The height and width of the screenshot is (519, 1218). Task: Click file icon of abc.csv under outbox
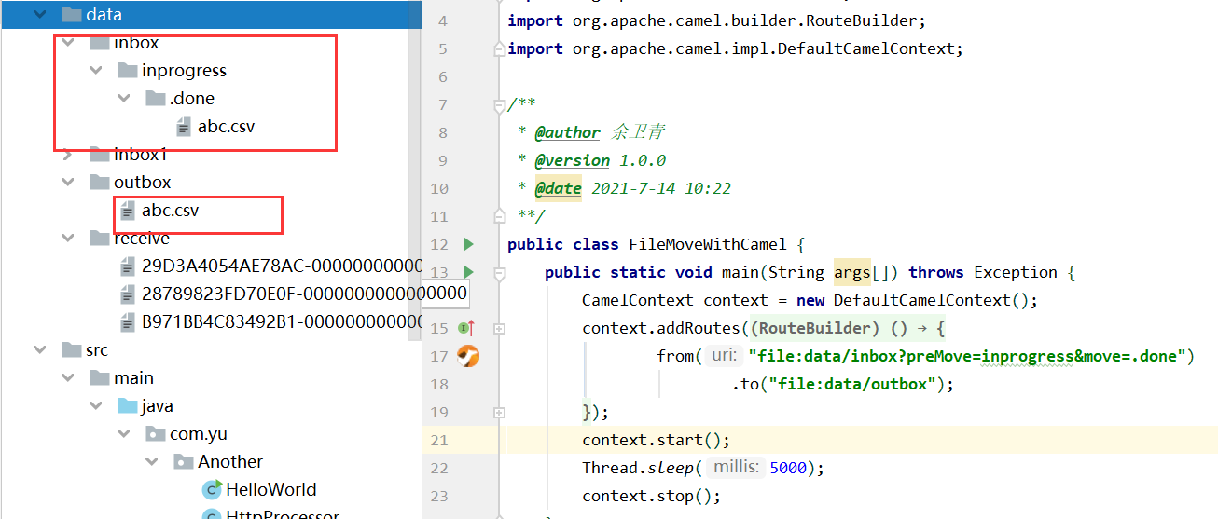click(x=128, y=211)
